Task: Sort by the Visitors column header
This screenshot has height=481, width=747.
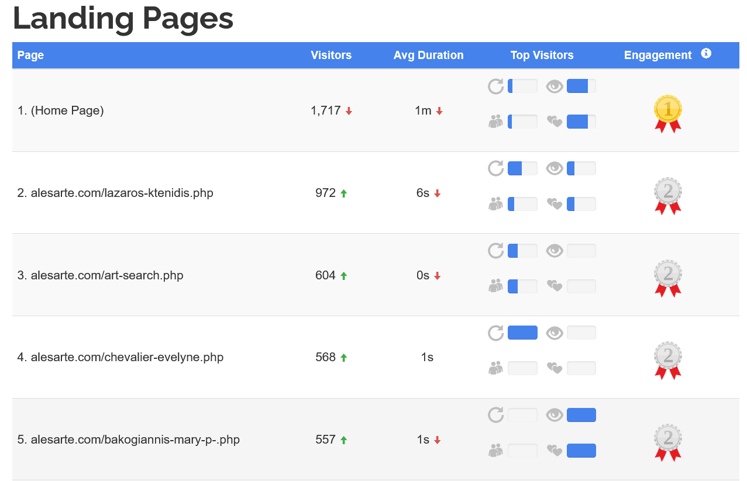Action: click(331, 56)
